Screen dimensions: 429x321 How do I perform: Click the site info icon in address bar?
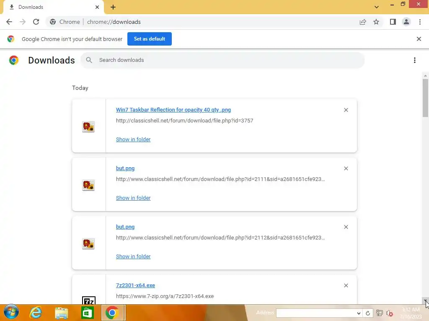click(53, 22)
